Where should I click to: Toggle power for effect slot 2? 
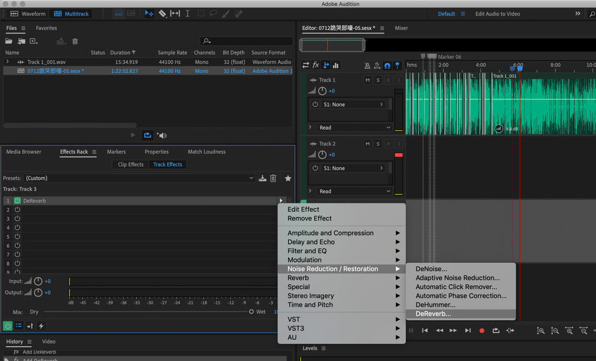[x=18, y=209]
